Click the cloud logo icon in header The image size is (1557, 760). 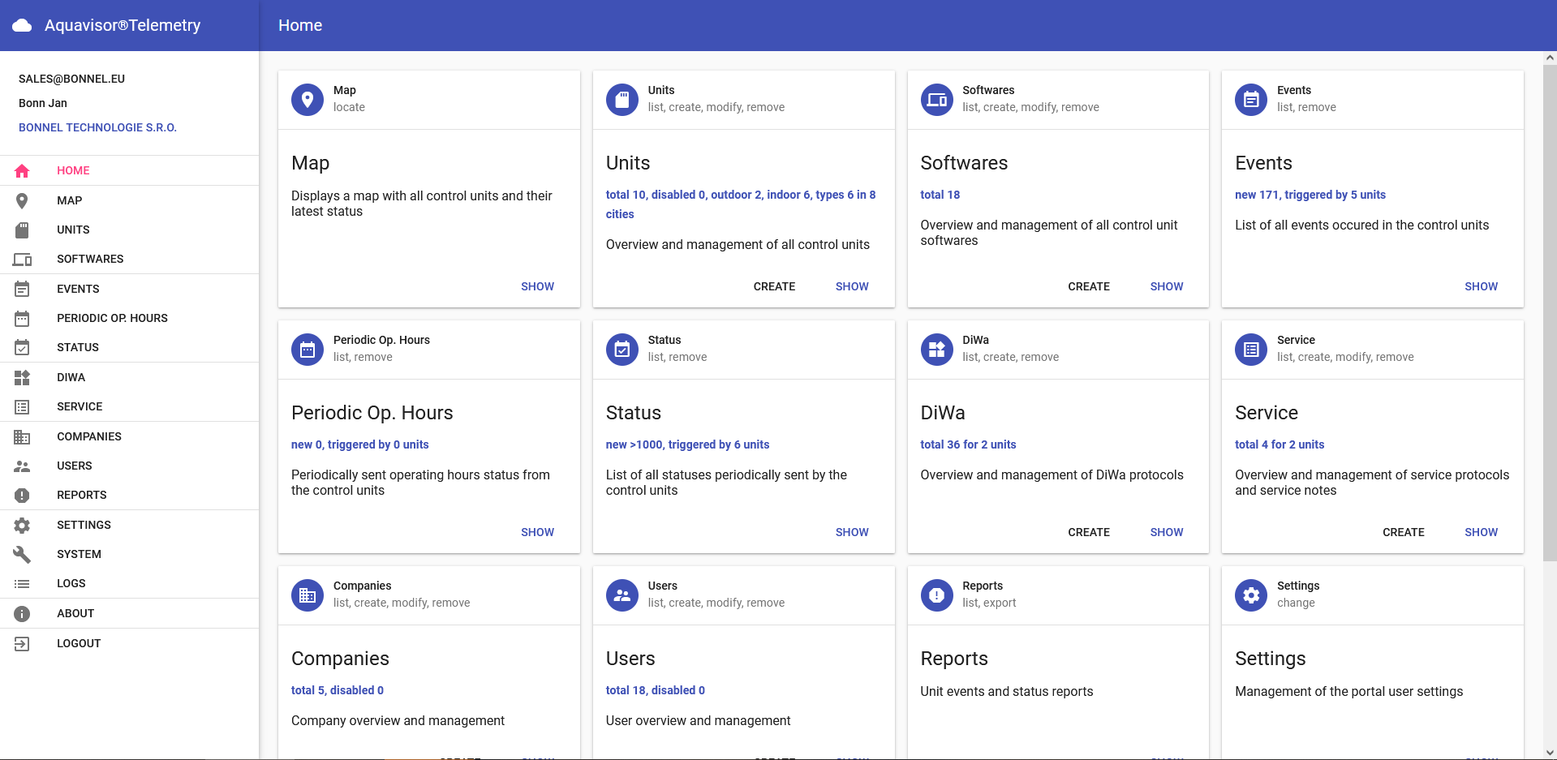tap(23, 25)
